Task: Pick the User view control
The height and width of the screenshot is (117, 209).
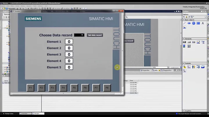Action: (194, 67)
